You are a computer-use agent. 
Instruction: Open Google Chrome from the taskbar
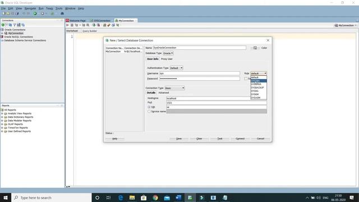(x=155, y=198)
